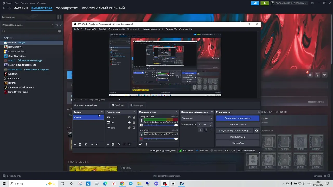Open mixer options three-dot menu at bottom
Screen dimensions: 333x187
(x=146, y=144)
